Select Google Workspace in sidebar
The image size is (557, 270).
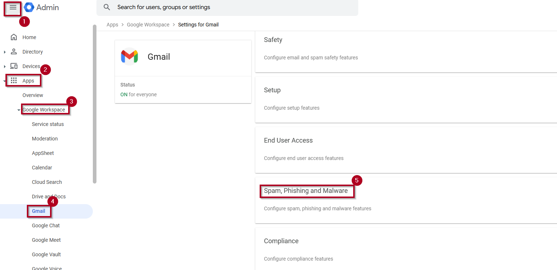click(x=44, y=110)
